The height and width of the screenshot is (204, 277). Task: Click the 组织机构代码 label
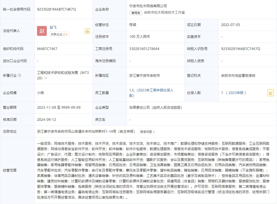click(x=13, y=49)
